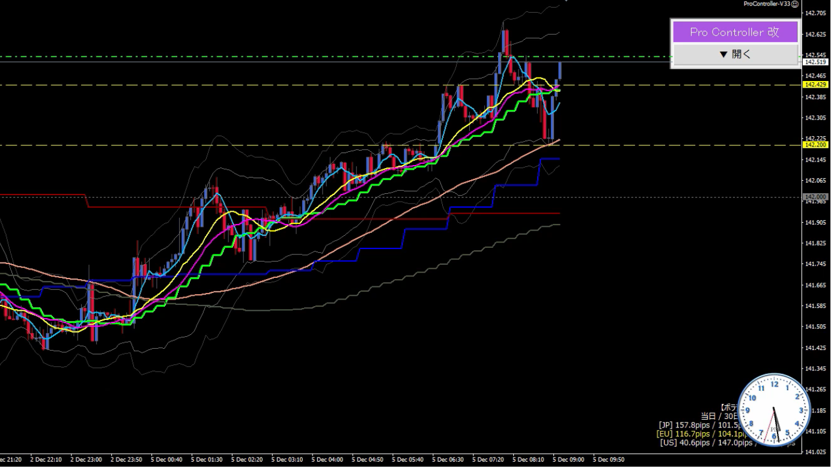
Task: Expand the panel with ▼ 開く button
Action: click(735, 54)
